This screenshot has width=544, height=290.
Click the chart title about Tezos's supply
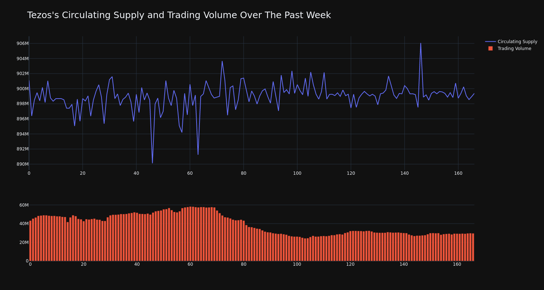179,15
